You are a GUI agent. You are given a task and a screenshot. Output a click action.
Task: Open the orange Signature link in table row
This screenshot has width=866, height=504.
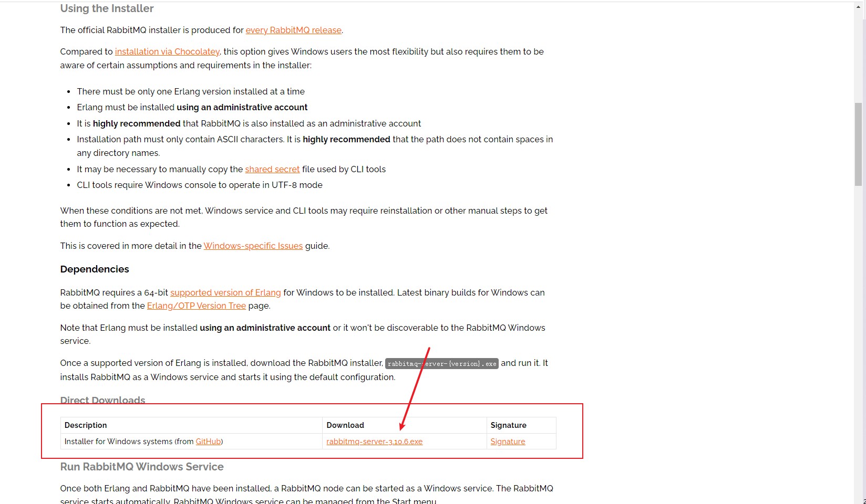click(x=508, y=442)
